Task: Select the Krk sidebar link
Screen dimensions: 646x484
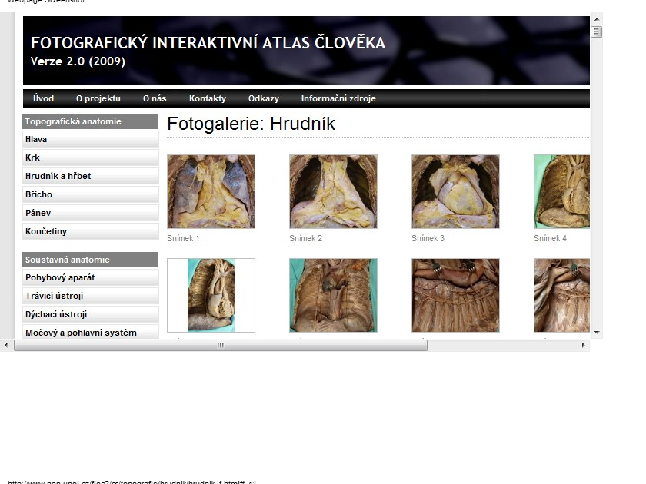Action: tap(90, 157)
